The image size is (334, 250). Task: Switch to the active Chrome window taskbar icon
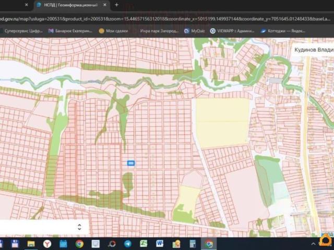[x=209, y=244]
